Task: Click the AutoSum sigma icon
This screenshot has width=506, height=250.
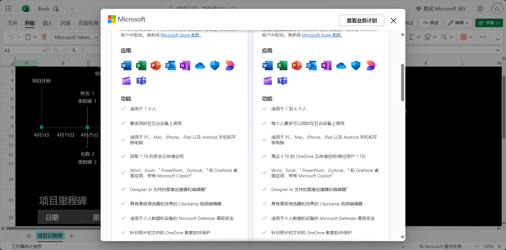Action: coord(411,37)
